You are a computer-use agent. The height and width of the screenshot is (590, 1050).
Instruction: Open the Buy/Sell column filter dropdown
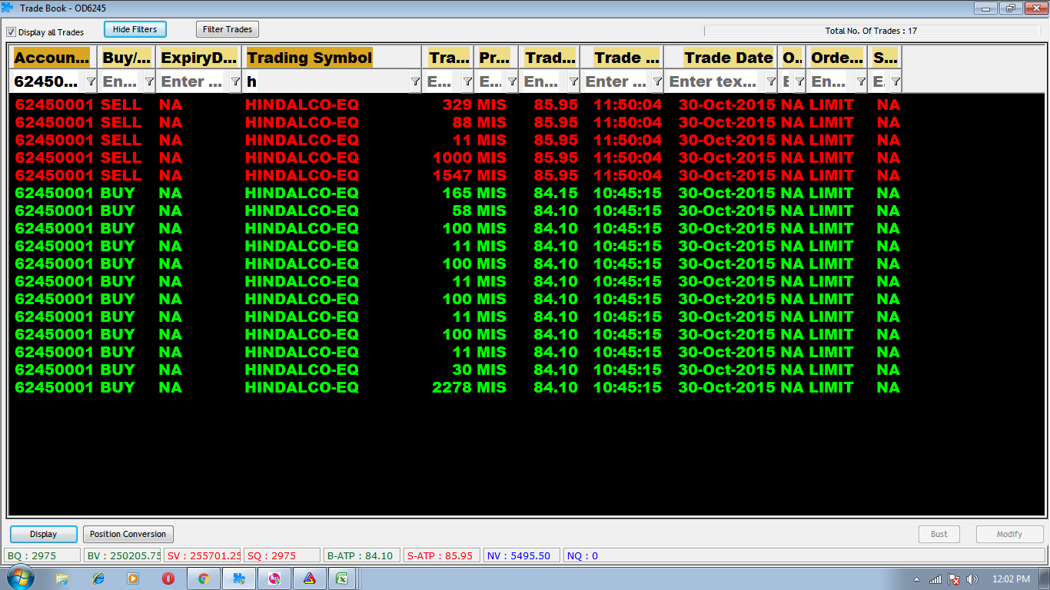coord(149,81)
